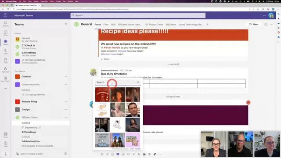Open more options for Communications team
This screenshot has height=158, width=281.
tap(66, 84)
